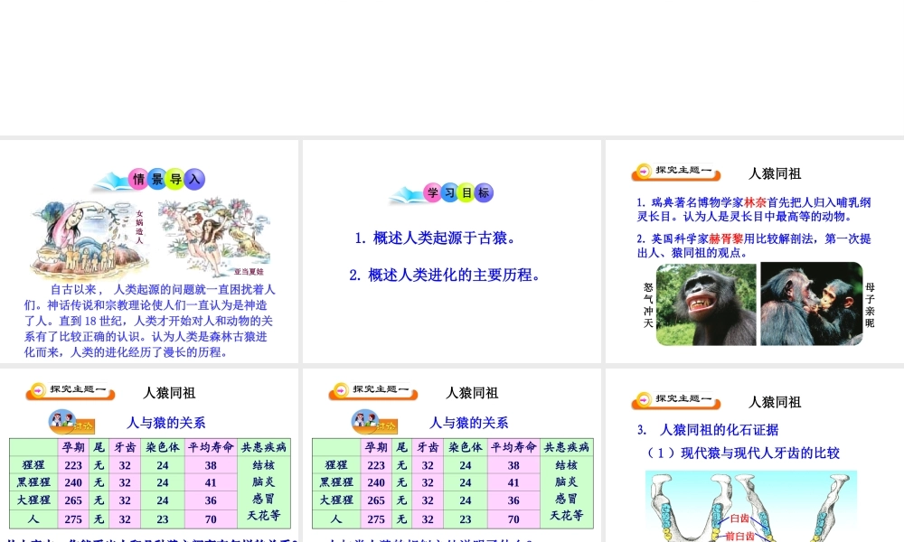Click the line （1）现代猿与现代人牙齿的比较
This screenshot has height=542, width=904.
(743, 453)
